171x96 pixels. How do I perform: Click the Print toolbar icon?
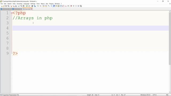pyautogui.click(x=16, y=6)
